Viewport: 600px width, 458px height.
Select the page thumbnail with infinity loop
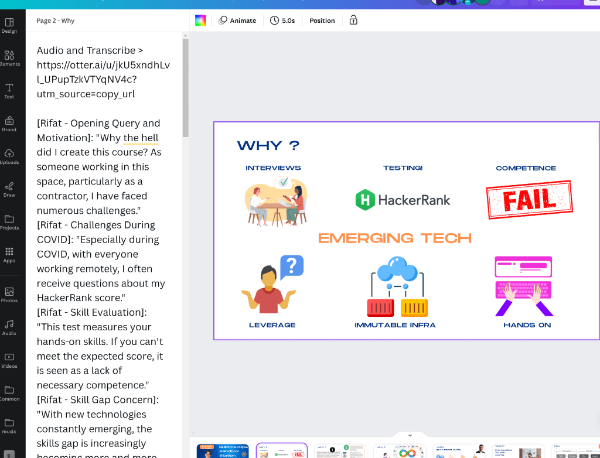(400, 451)
